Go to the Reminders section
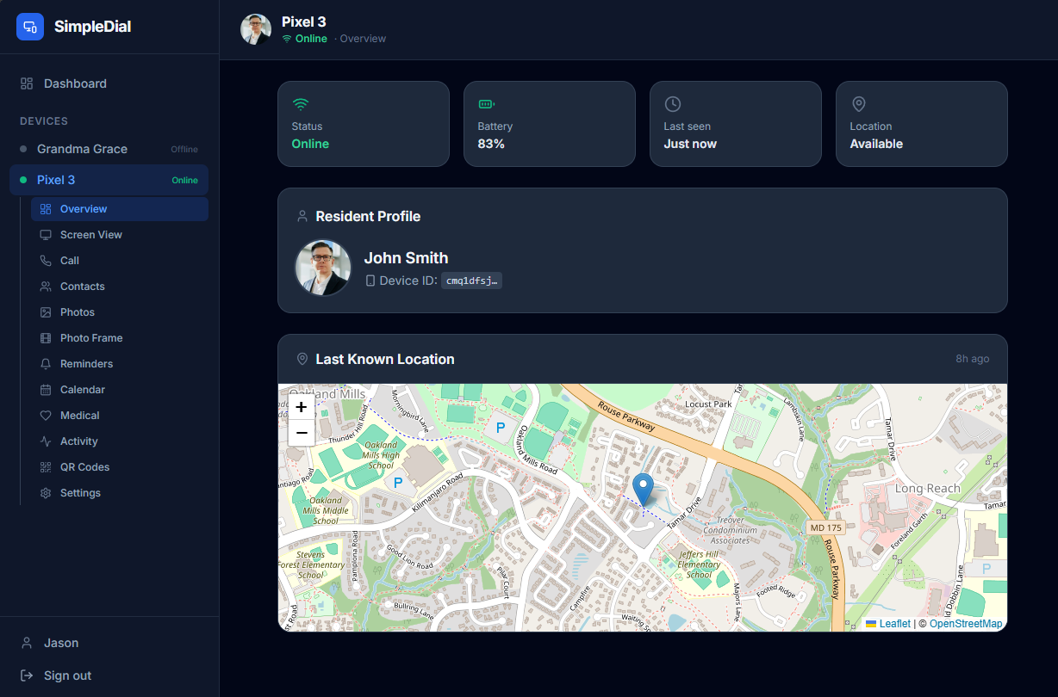The image size is (1058, 697). (120, 364)
